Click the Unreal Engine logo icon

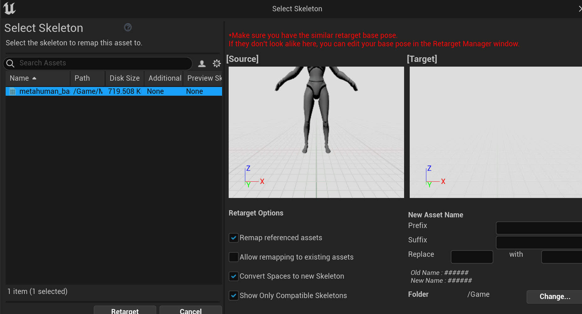(9, 8)
